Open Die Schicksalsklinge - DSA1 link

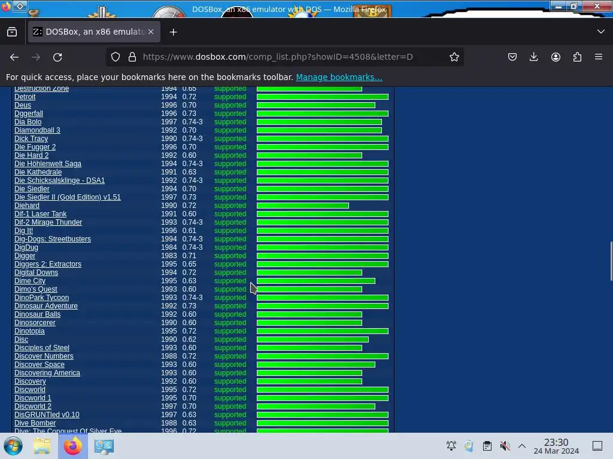[59, 180]
